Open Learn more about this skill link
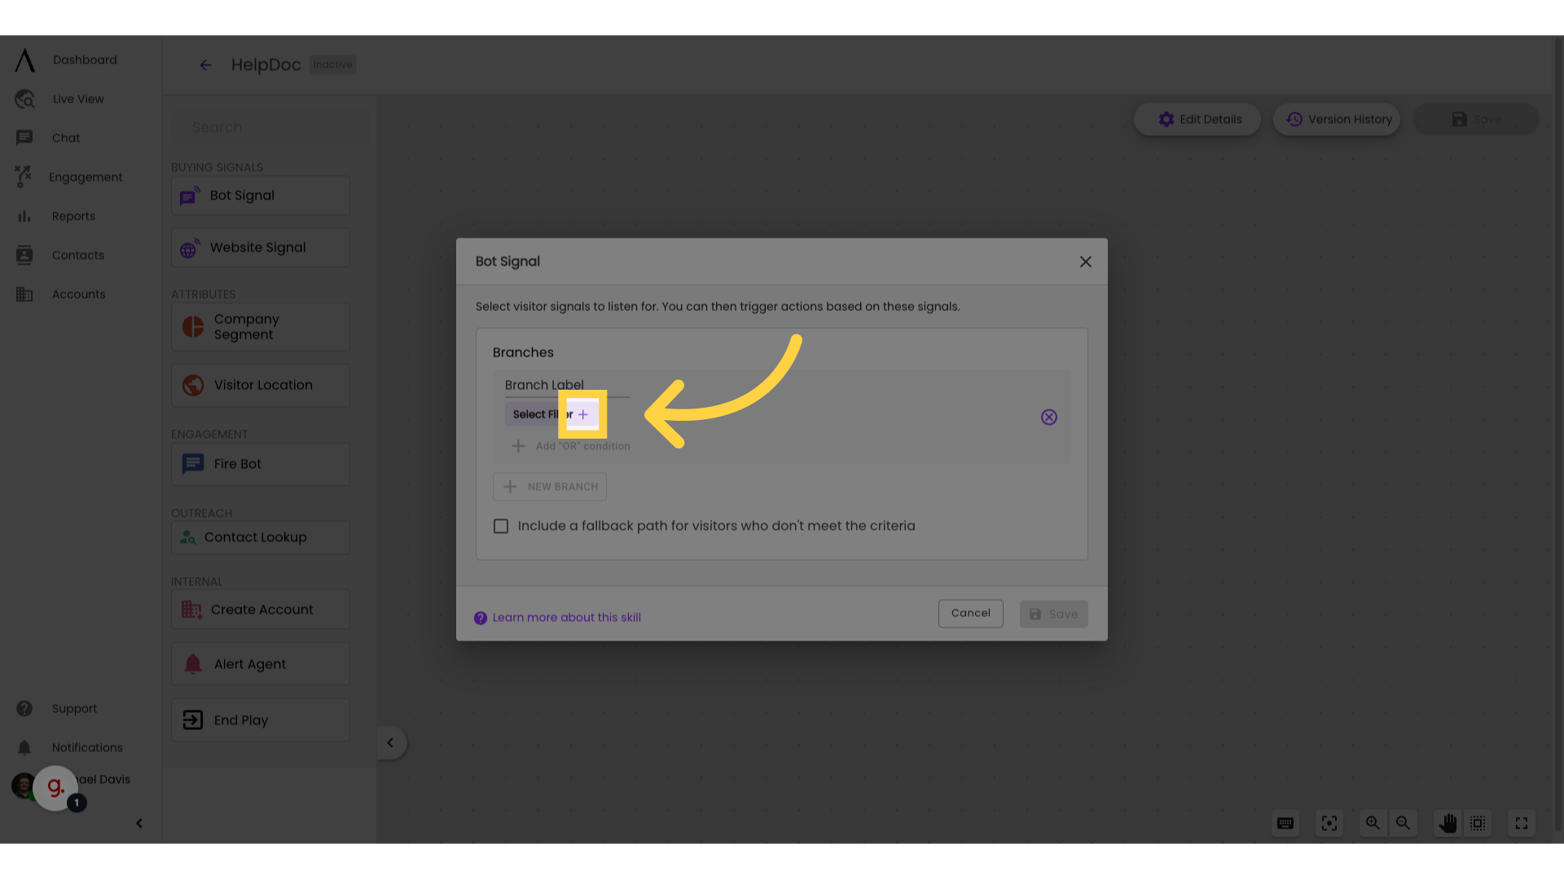 coord(566,617)
